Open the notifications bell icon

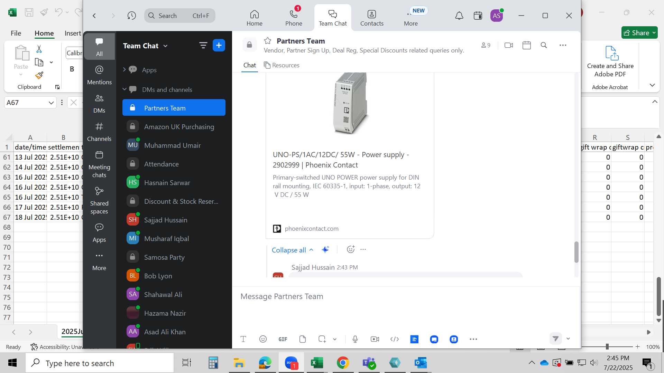[459, 16]
